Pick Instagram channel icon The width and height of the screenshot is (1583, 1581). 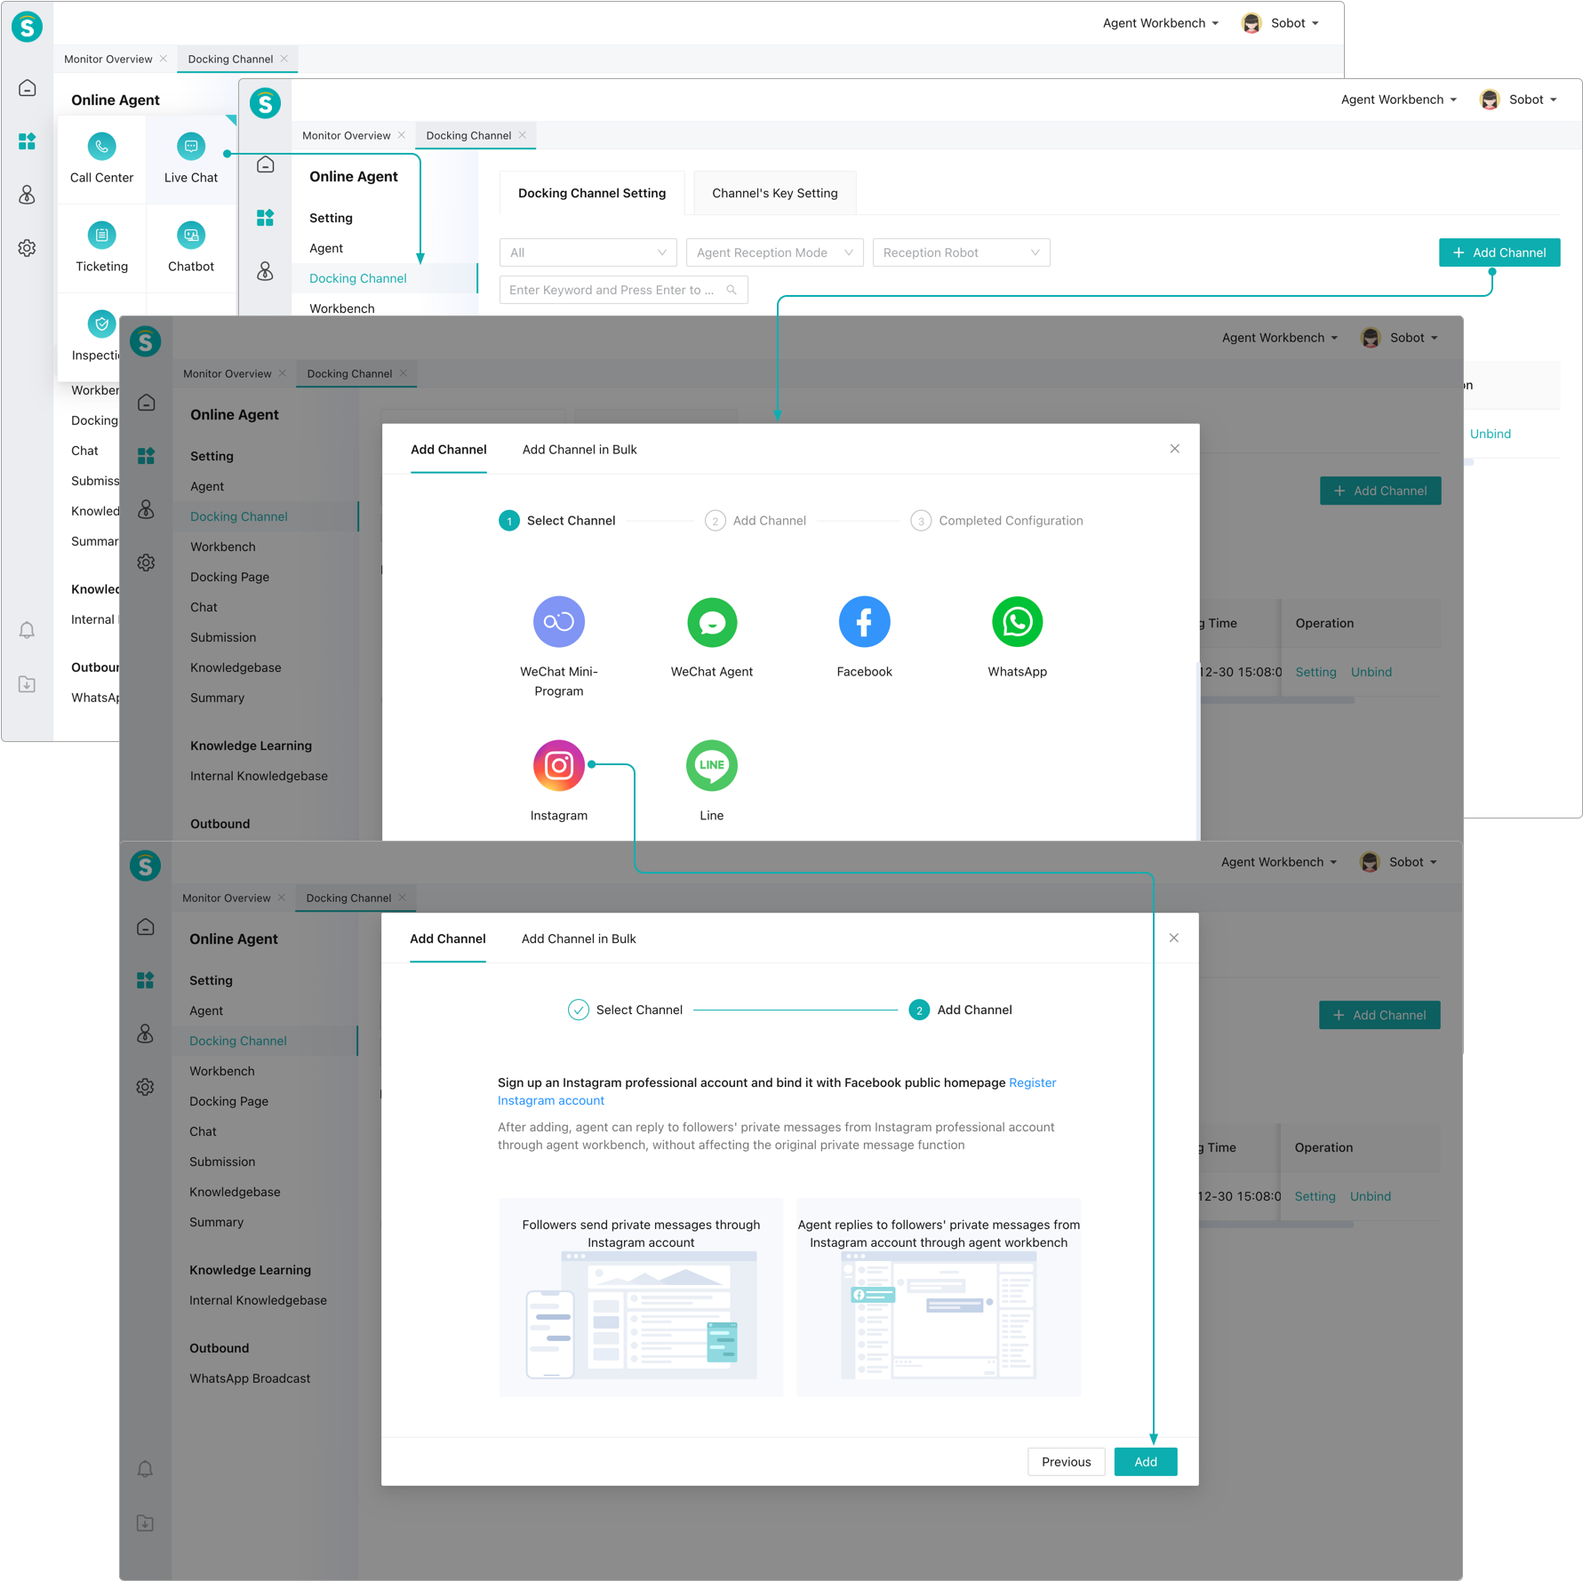[x=559, y=765]
